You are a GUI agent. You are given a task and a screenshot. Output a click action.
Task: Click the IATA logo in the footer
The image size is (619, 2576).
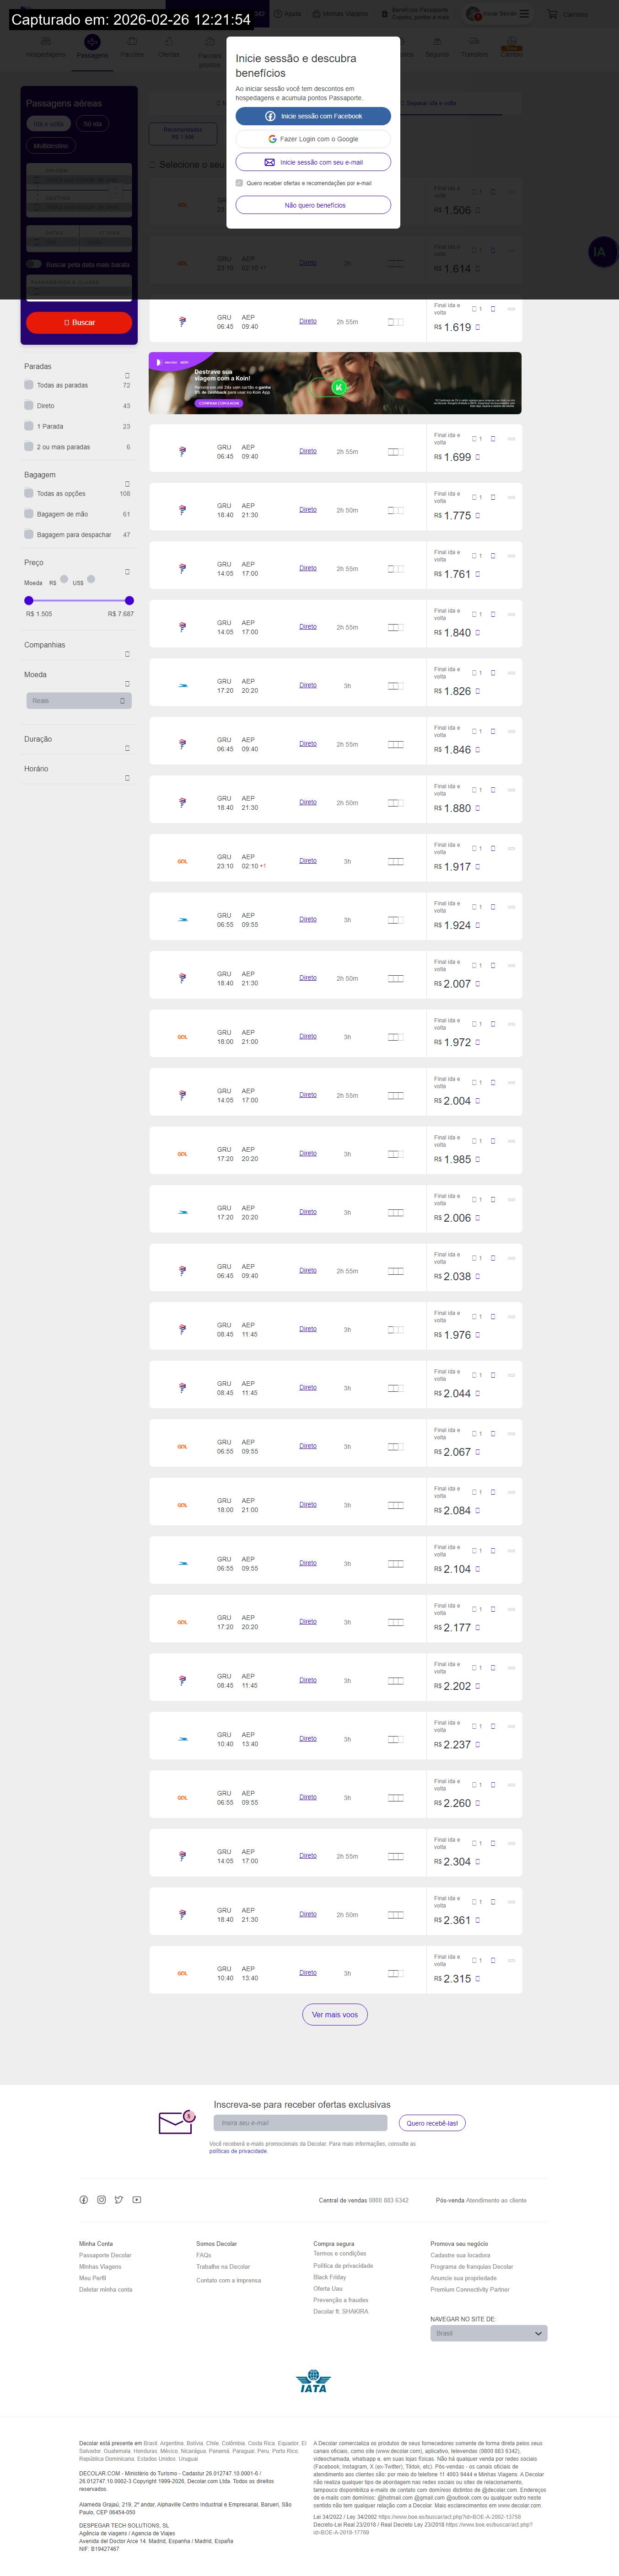click(313, 2381)
